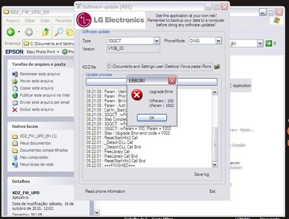Click the Renomear este arquivo icon
Image resolution: width=289 pixels, height=219 pixels.
15,74
